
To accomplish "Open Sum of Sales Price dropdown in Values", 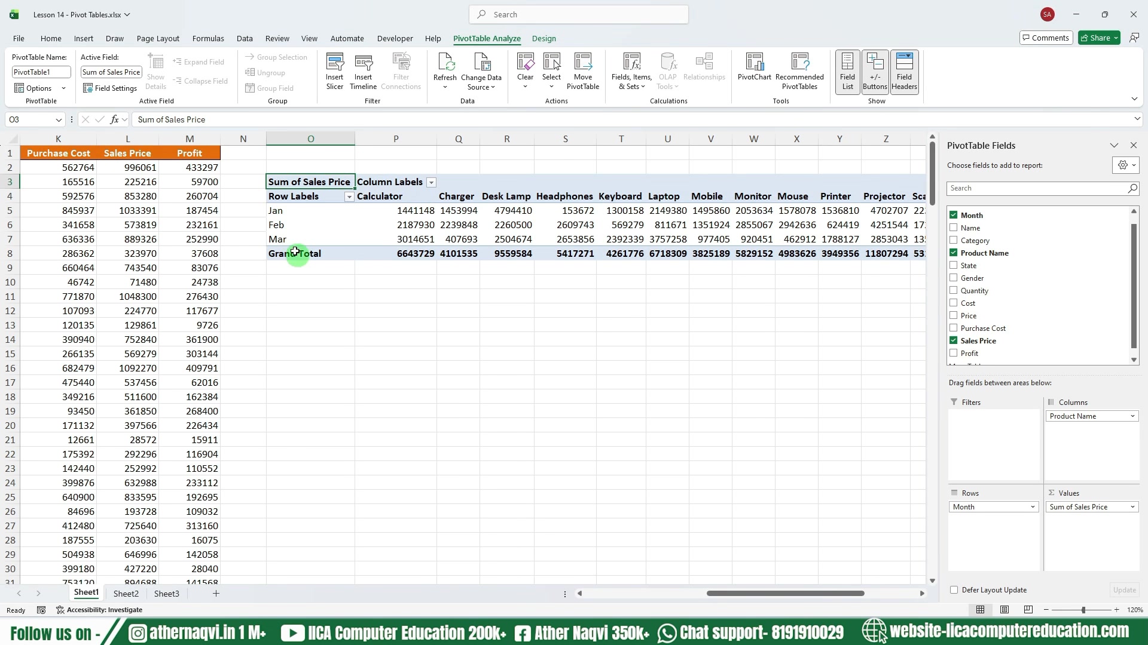I will point(1132,507).
